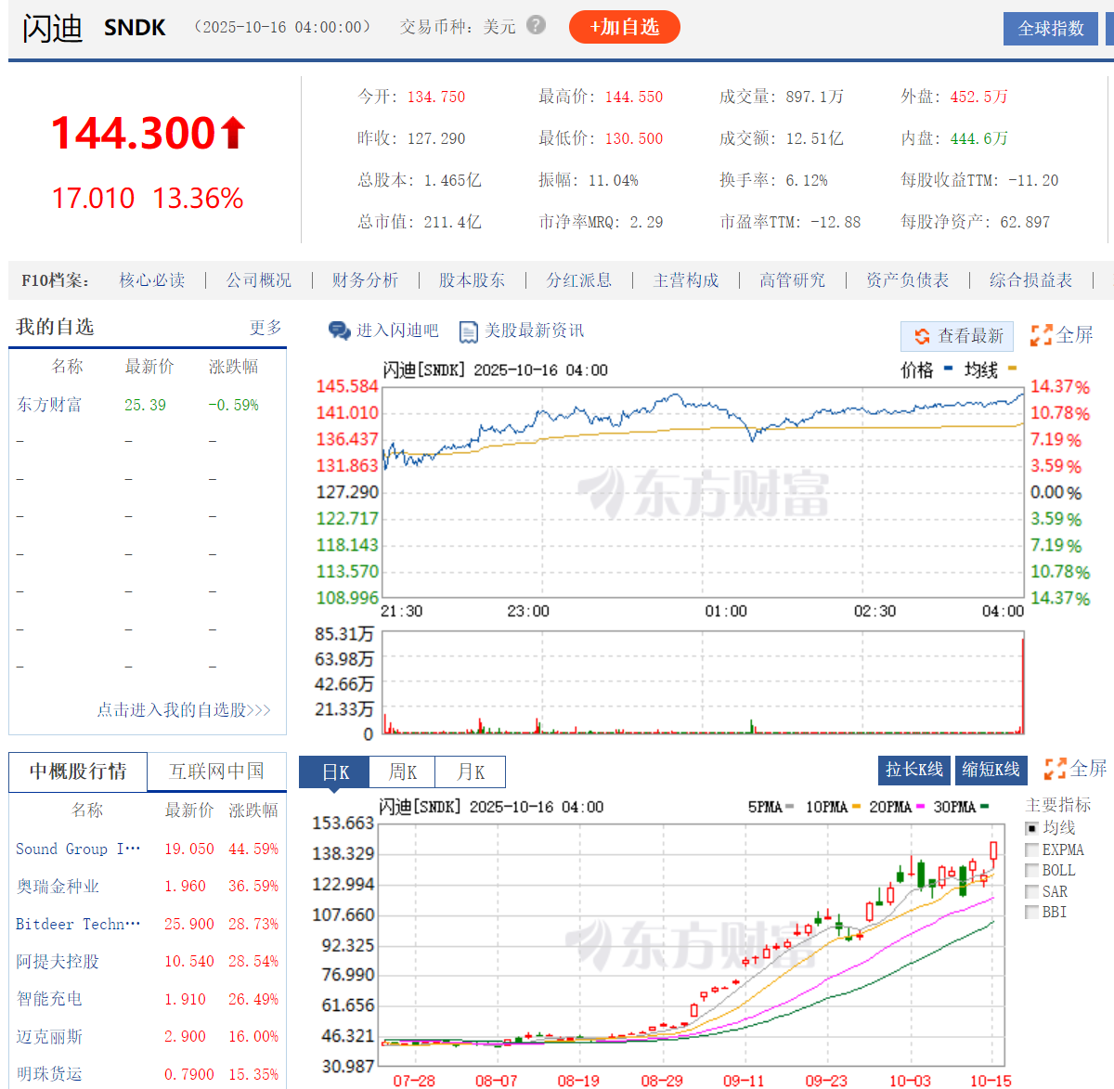This screenshot has height=1089, width=1114.
Task: Click 点击进入我的自选股>>> link
Action: click(x=184, y=710)
